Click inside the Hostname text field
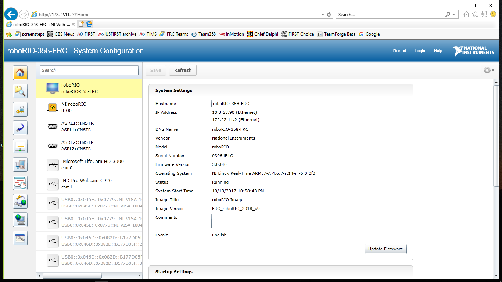Viewport: 502px width, 282px height. 263,104
